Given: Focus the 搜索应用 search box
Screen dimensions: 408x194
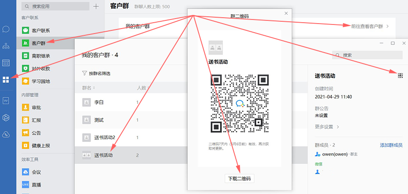Looking at the screenshot, I should 55,6.
